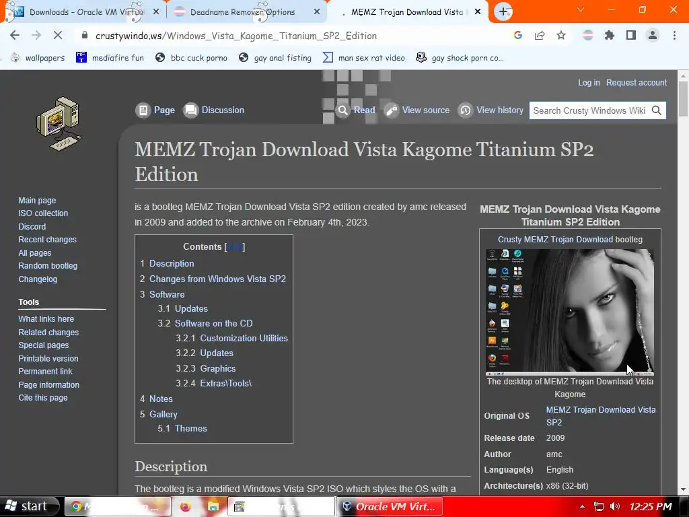The image size is (689, 517).
Task: Open the Changelog link
Action: (38, 279)
